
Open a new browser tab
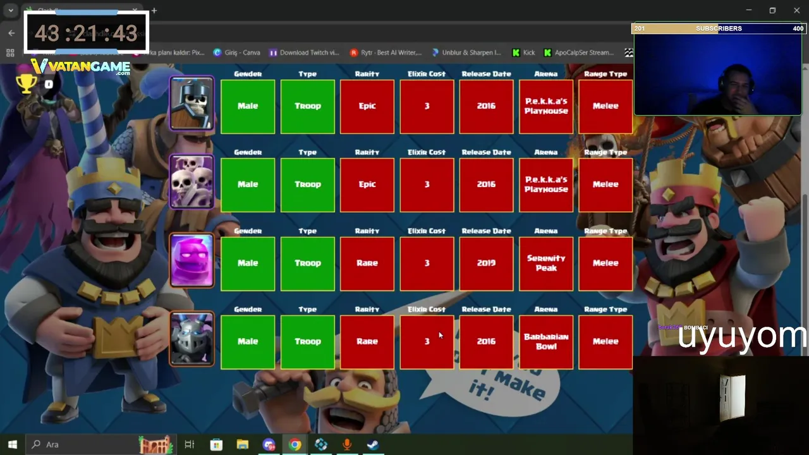pyautogui.click(x=154, y=11)
